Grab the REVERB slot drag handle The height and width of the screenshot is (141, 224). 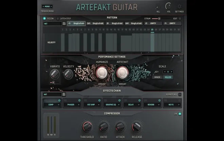145,101
